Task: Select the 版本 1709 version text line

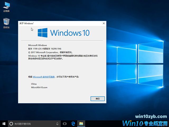Action: [x=45, y=49]
